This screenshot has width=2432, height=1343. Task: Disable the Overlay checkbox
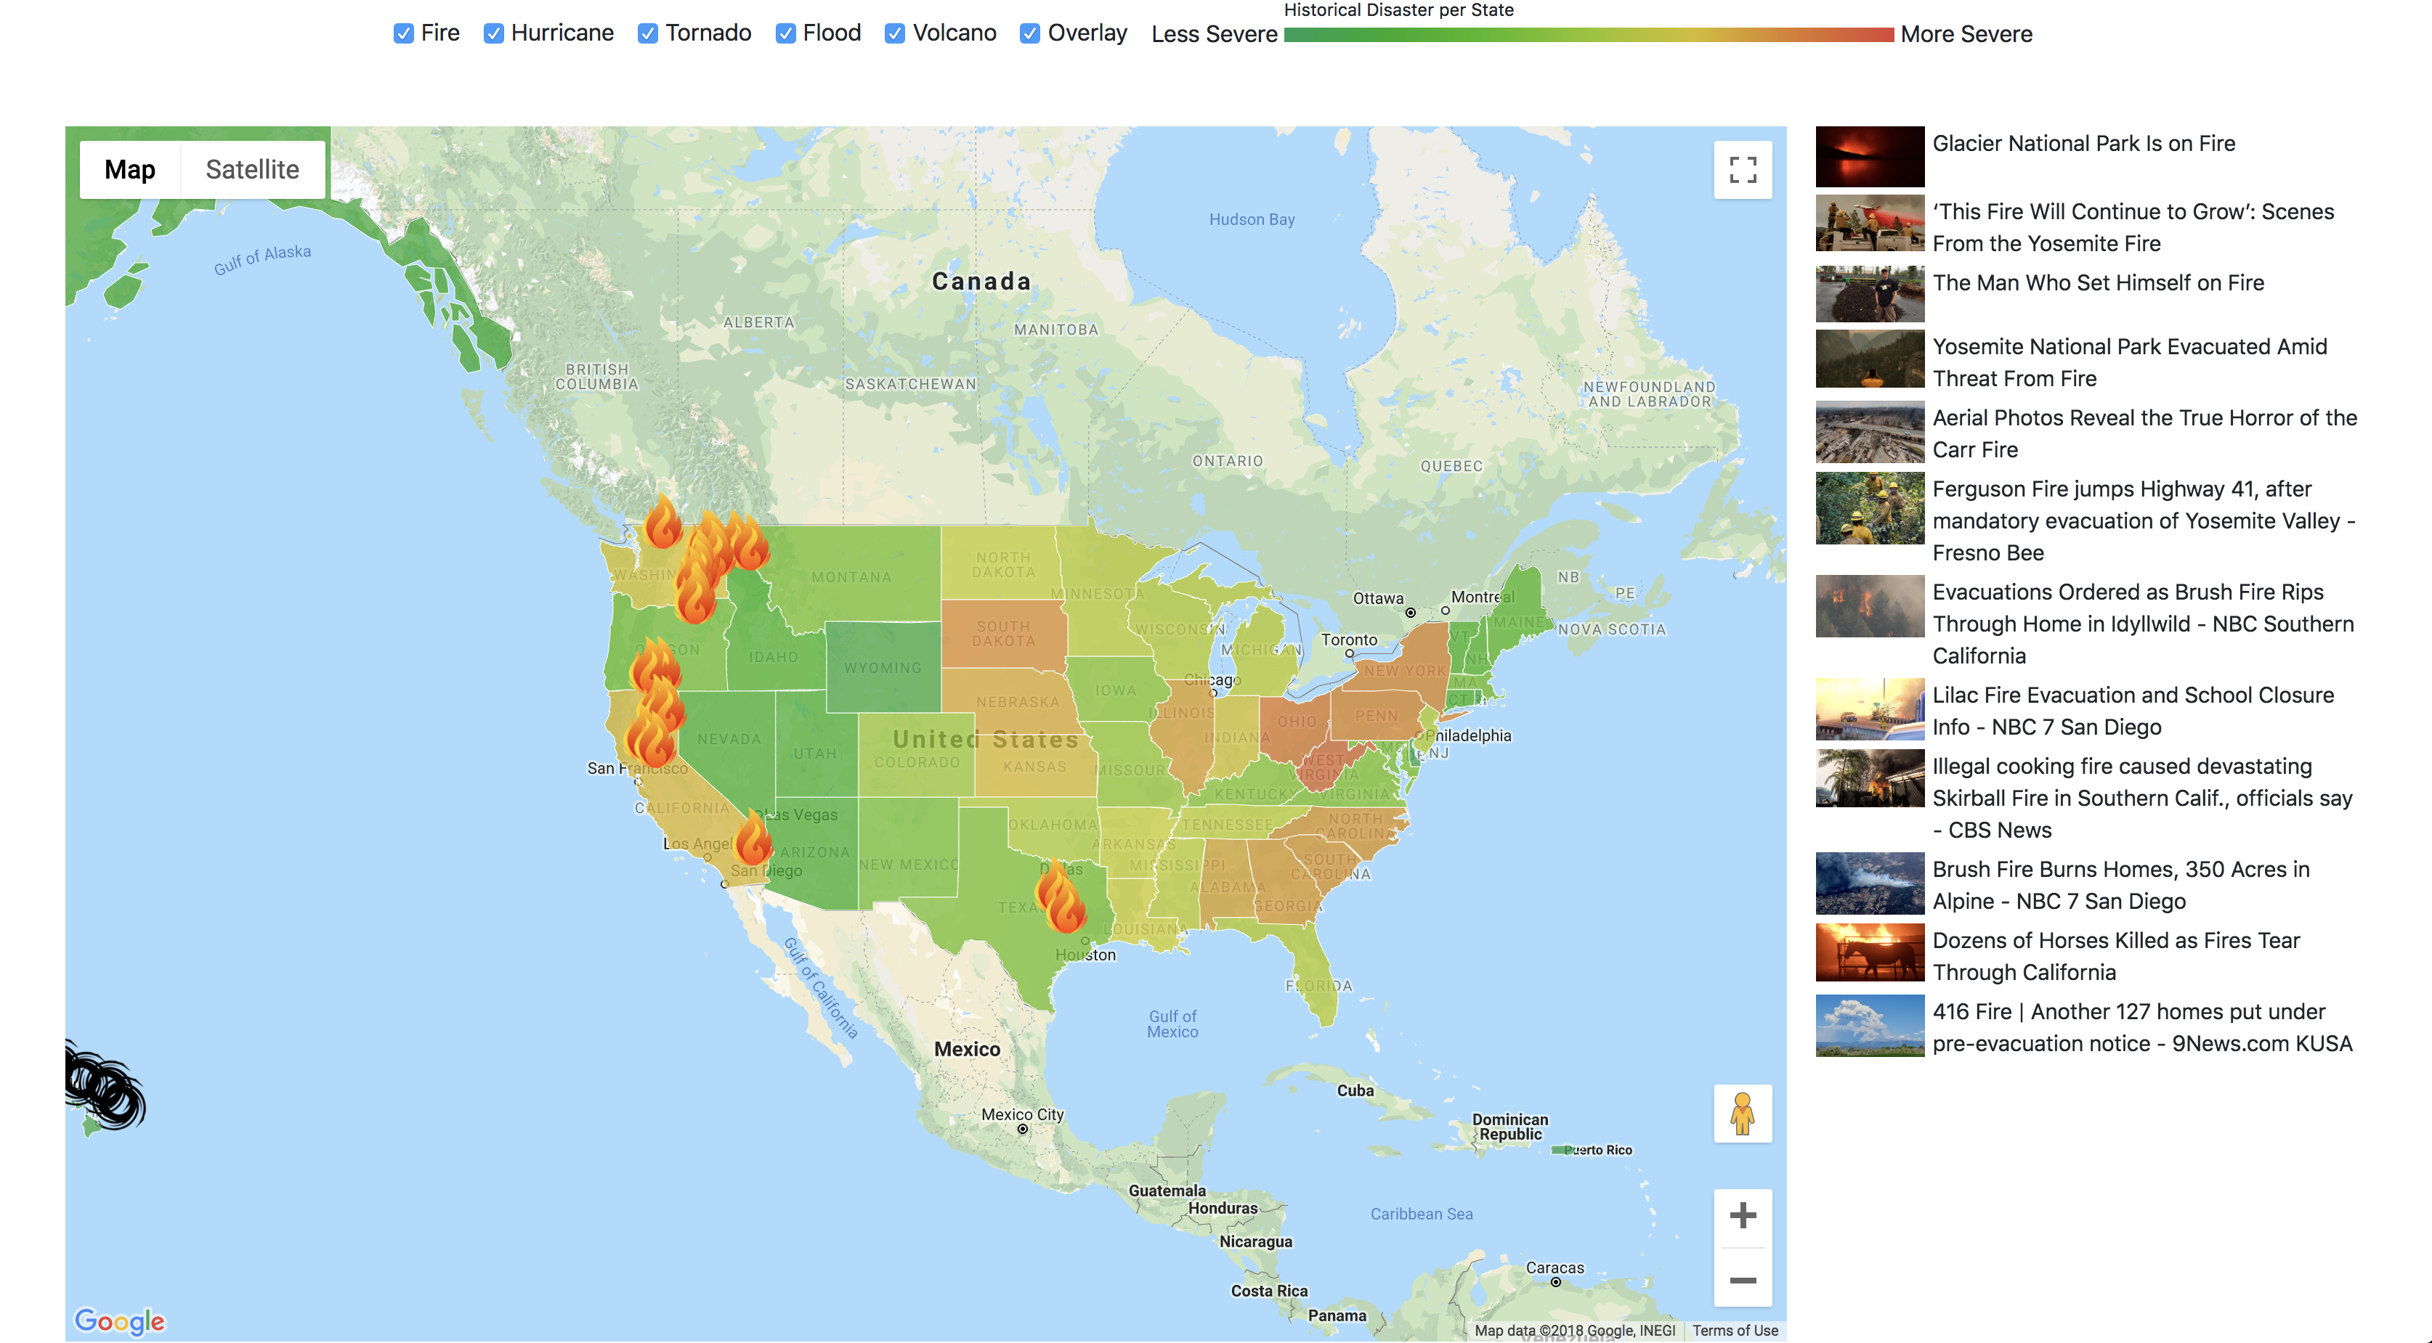pos(1030,34)
